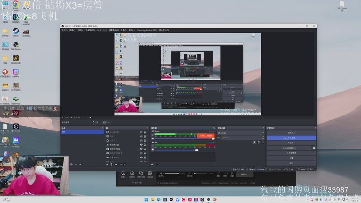361x203 pixels.
Task: Open the 属性 properties button above the docks
Action: (96, 122)
